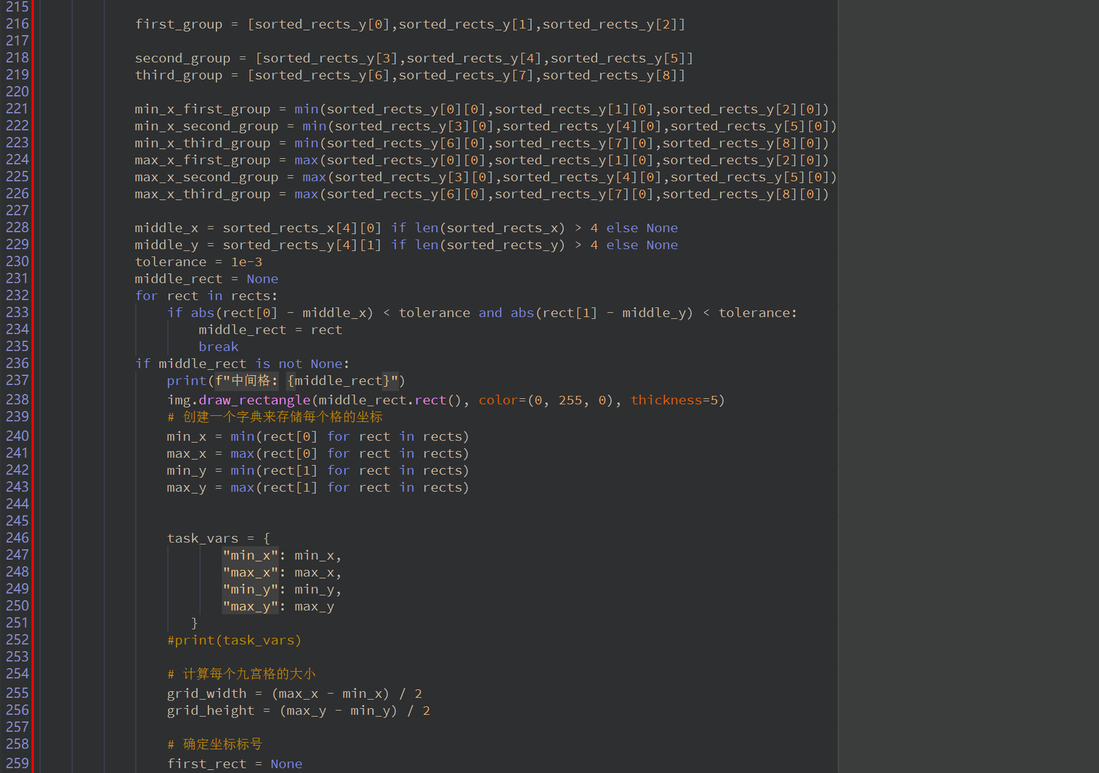
Task: Click the second_group variable name
Action: click(182, 58)
